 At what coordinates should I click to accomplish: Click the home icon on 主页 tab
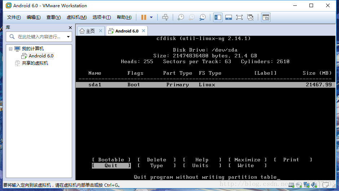[x=82, y=31]
